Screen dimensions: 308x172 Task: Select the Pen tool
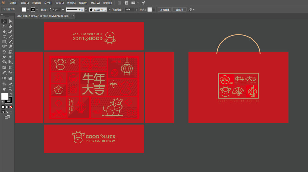coord(4,32)
